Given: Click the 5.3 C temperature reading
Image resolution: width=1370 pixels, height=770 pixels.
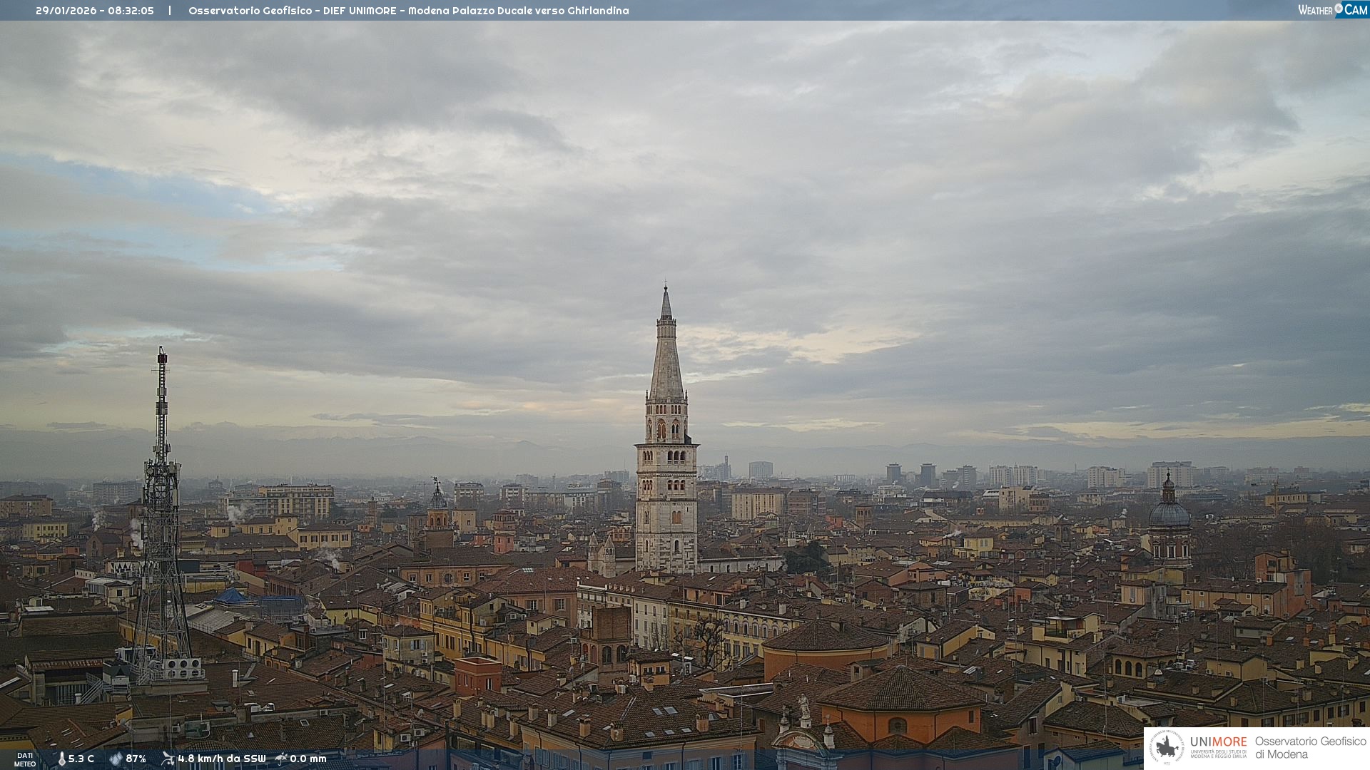Looking at the screenshot, I should [x=81, y=759].
